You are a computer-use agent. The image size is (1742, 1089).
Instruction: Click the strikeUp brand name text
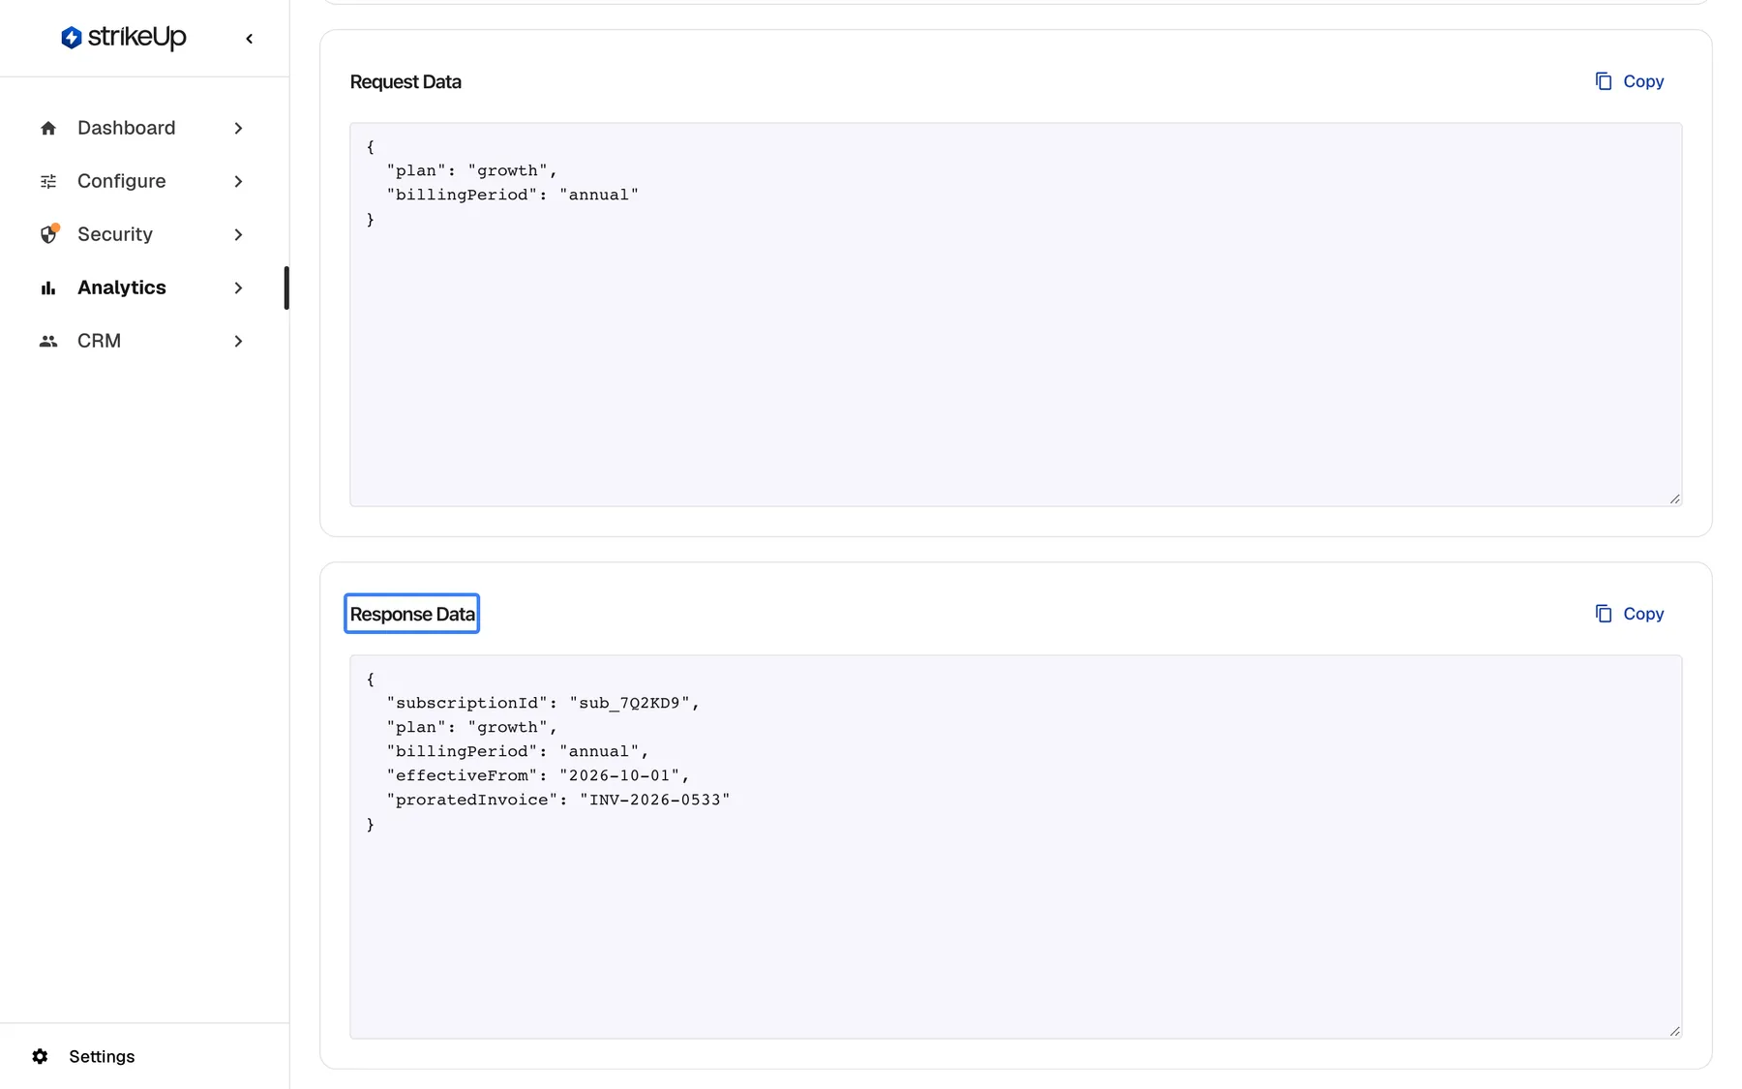(136, 38)
